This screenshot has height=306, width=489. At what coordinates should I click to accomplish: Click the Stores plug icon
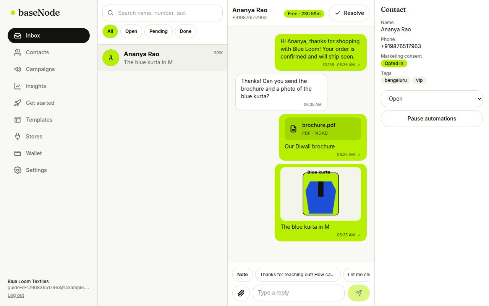tap(18, 137)
